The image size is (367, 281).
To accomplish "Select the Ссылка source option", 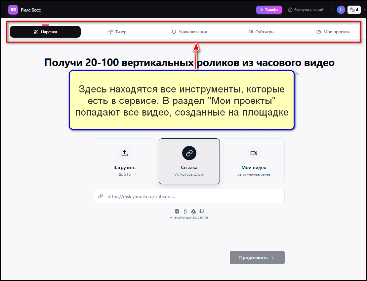I will point(189,161).
